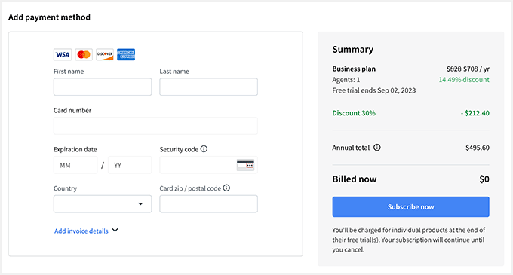This screenshot has height=275, width=513.
Task: Click inside the Security code field
Action: tap(198, 165)
